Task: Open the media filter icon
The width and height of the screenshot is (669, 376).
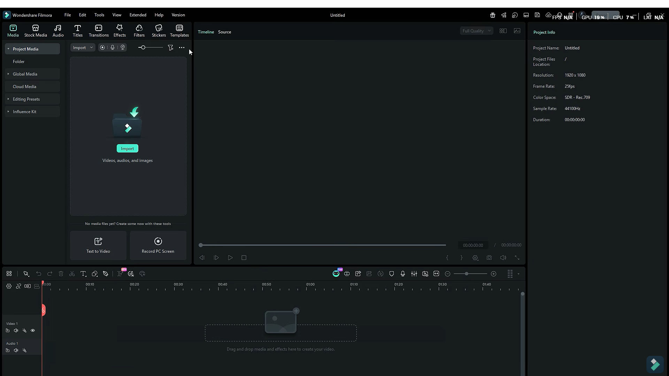Action: coord(170,48)
